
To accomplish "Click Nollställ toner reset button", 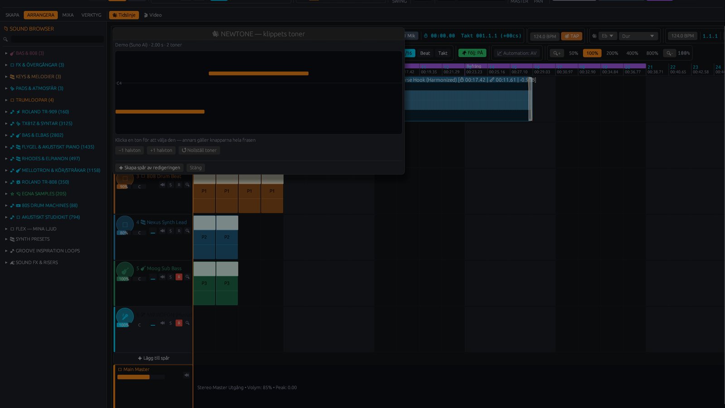I will coord(199,150).
